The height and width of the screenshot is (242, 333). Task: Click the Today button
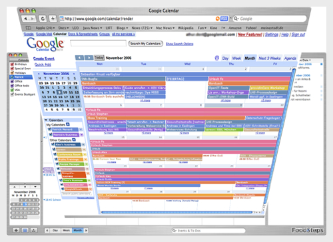(99, 58)
